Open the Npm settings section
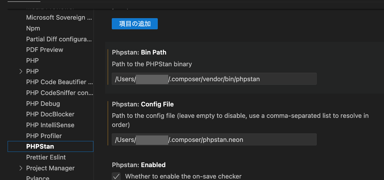The height and width of the screenshot is (180, 384). coord(33,28)
